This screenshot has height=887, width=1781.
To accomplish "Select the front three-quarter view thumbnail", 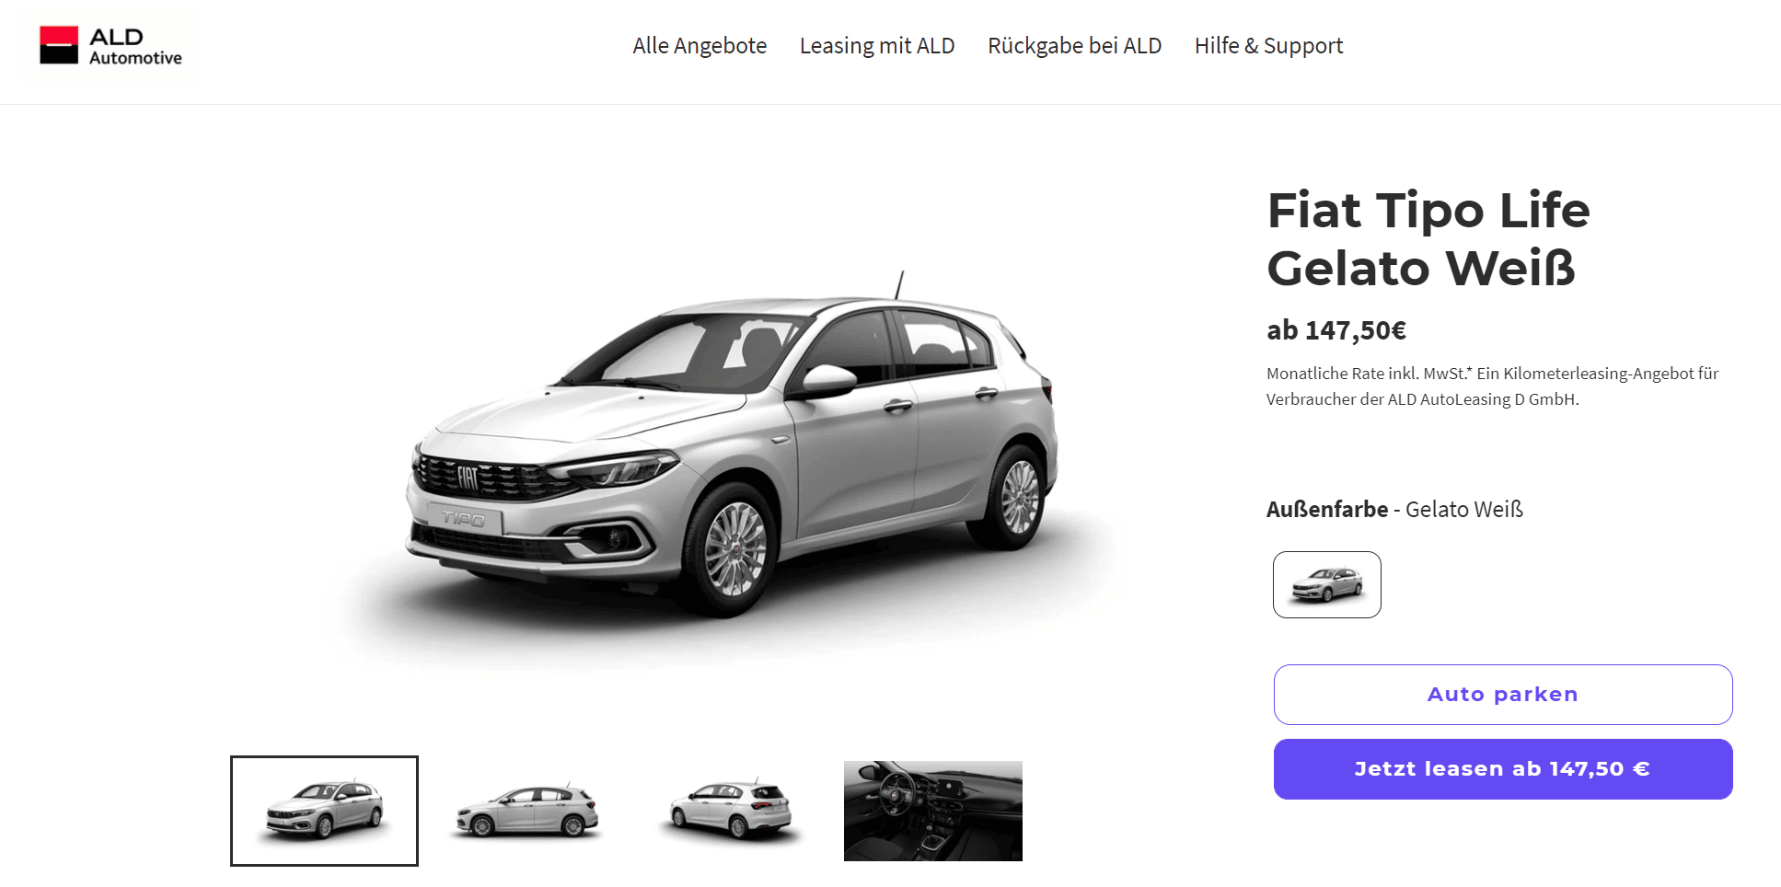I will (324, 811).
